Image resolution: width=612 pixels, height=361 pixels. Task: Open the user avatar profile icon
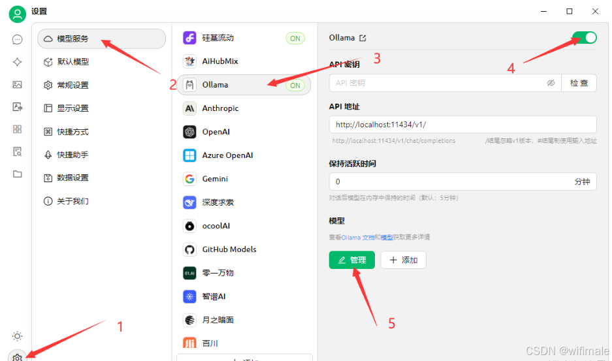(x=17, y=14)
